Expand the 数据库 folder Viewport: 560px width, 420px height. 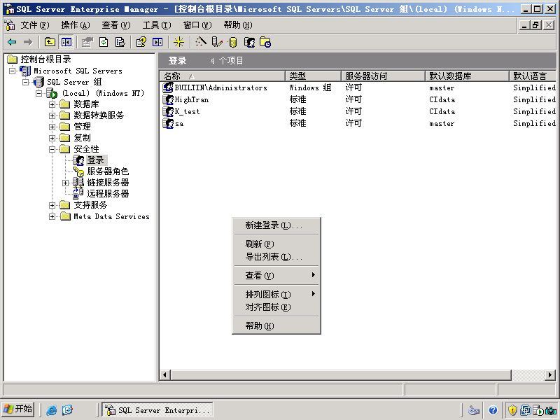point(52,104)
